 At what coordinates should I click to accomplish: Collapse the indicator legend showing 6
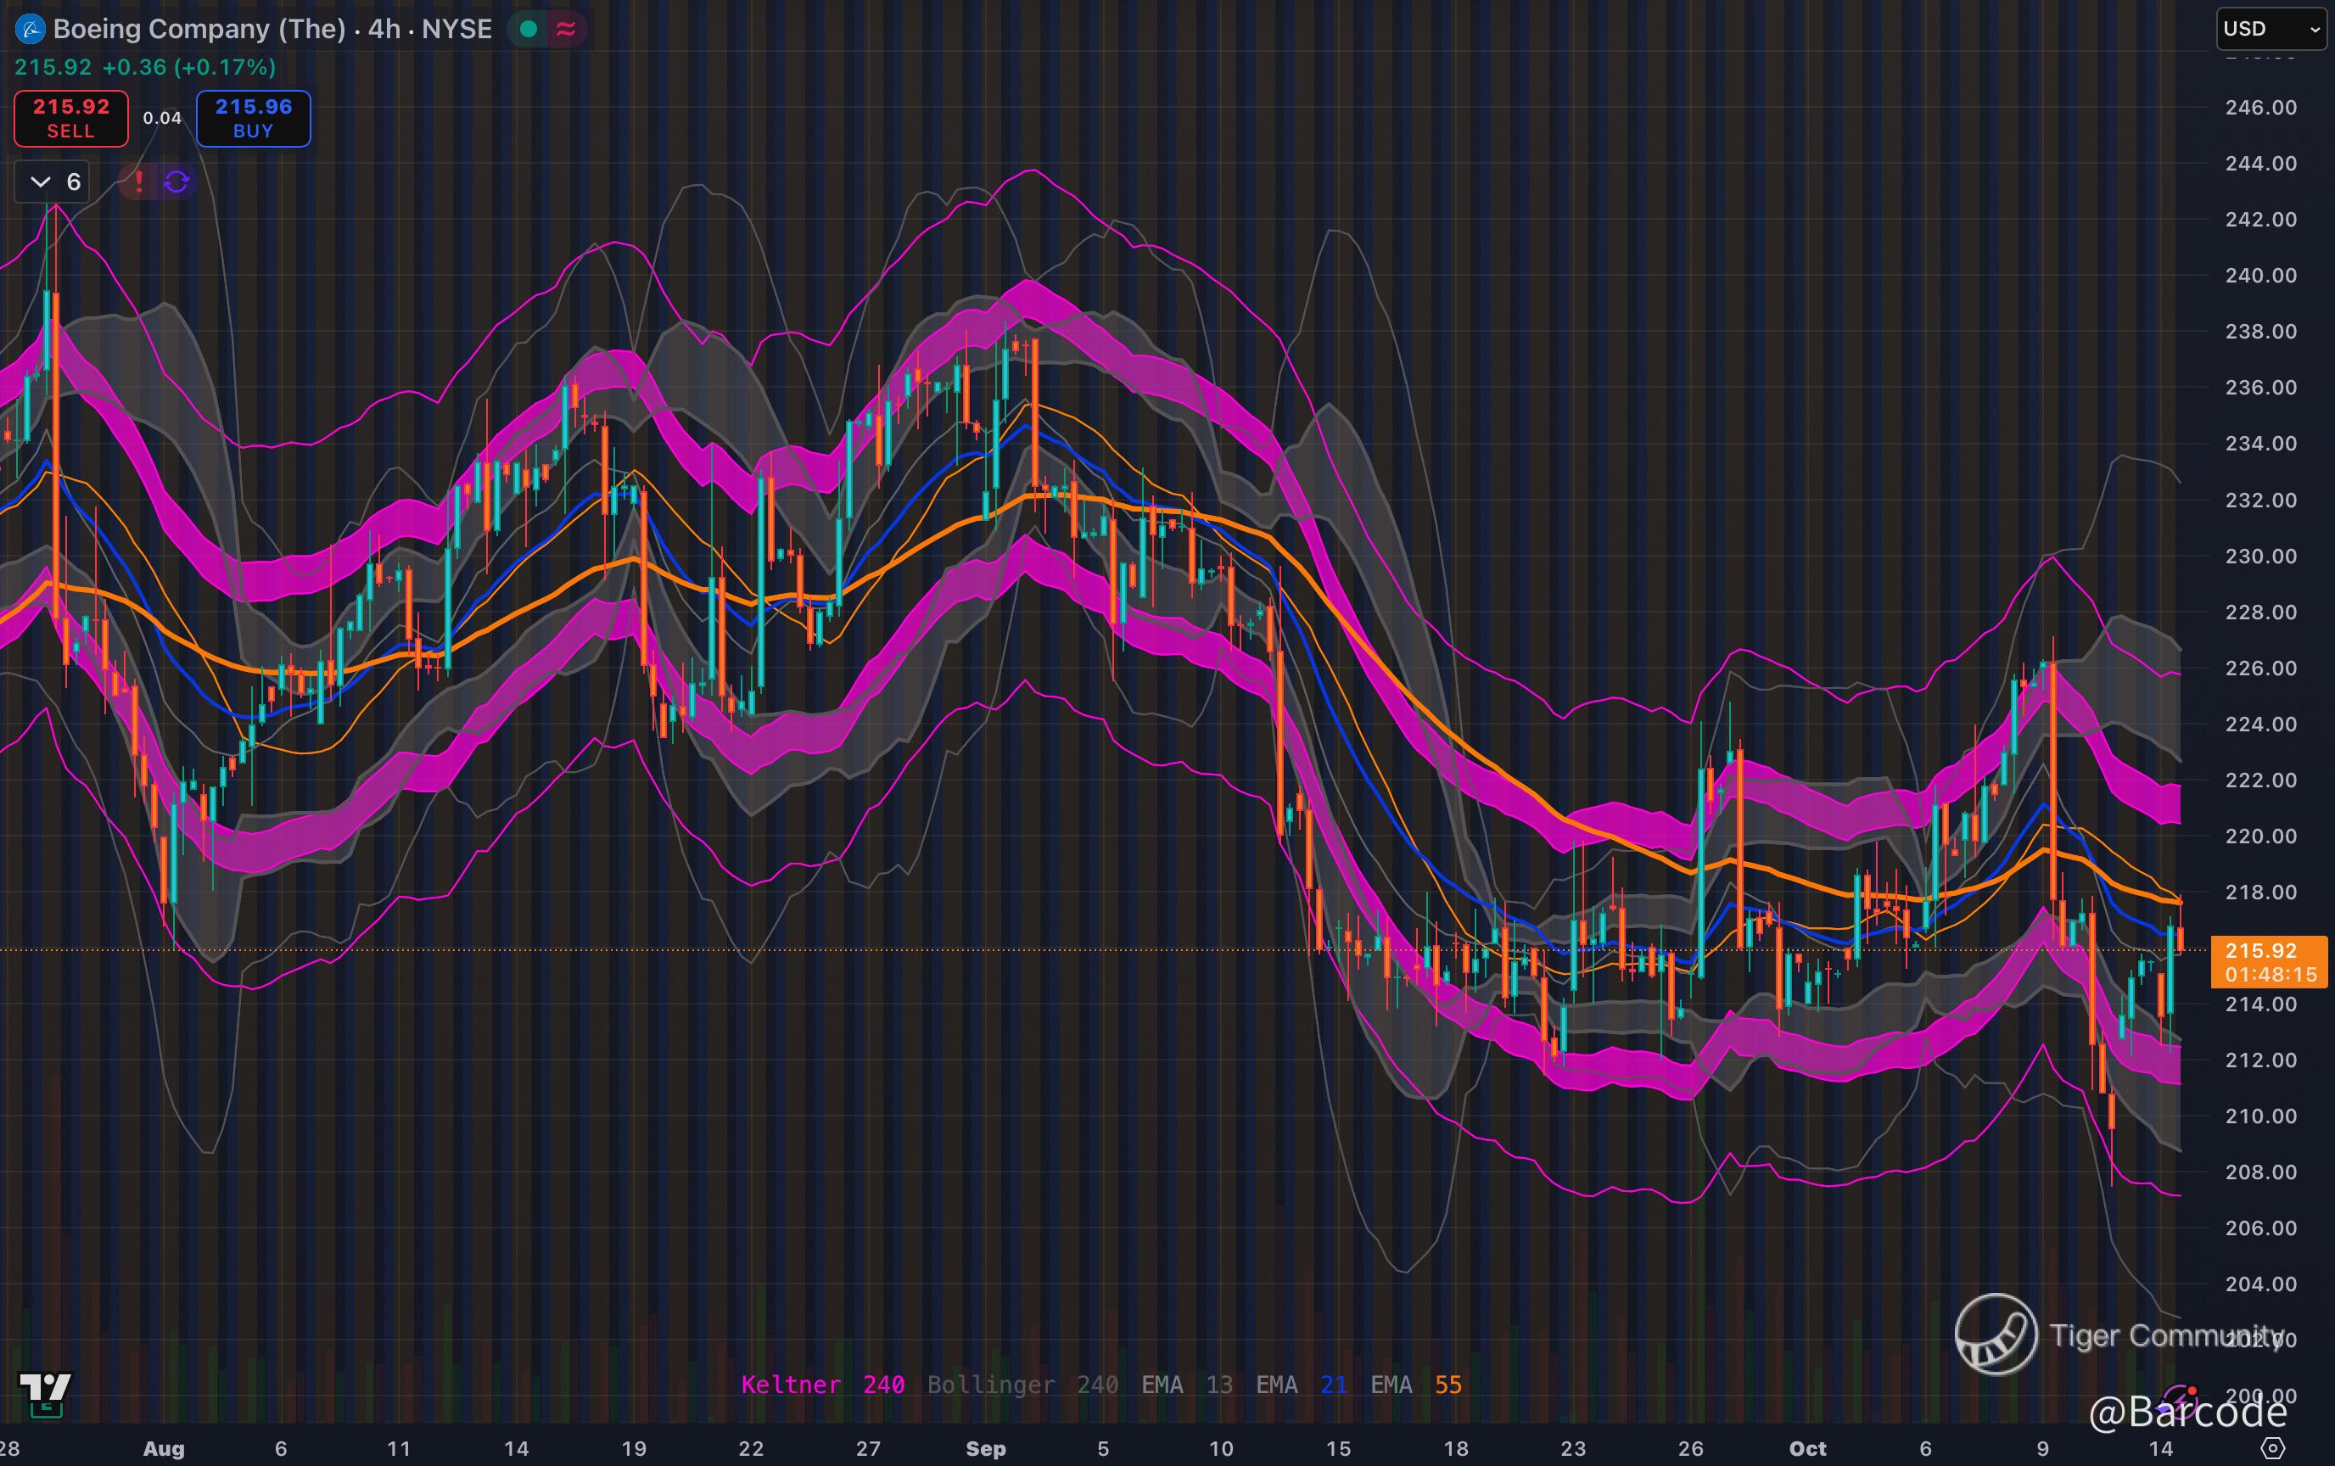[41, 182]
